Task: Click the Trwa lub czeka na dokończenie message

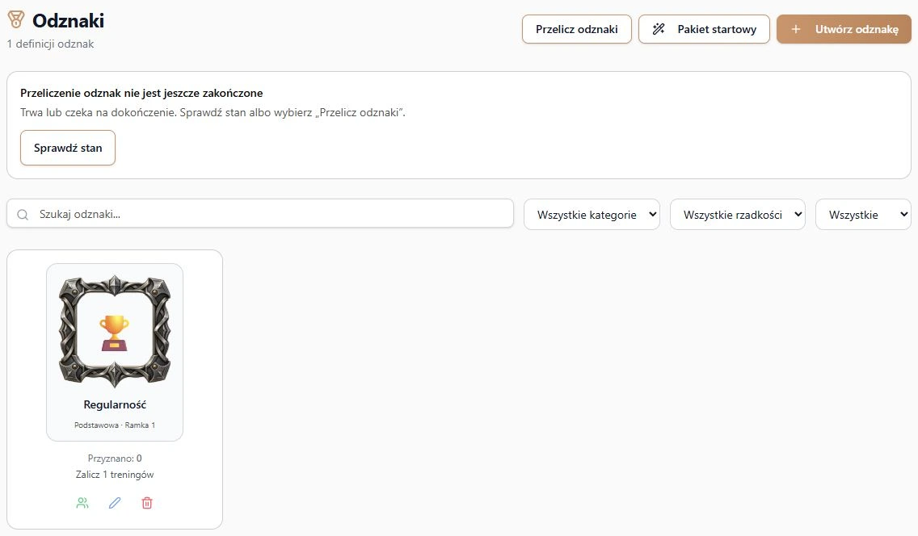Action: pyautogui.click(x=213, y=112)
